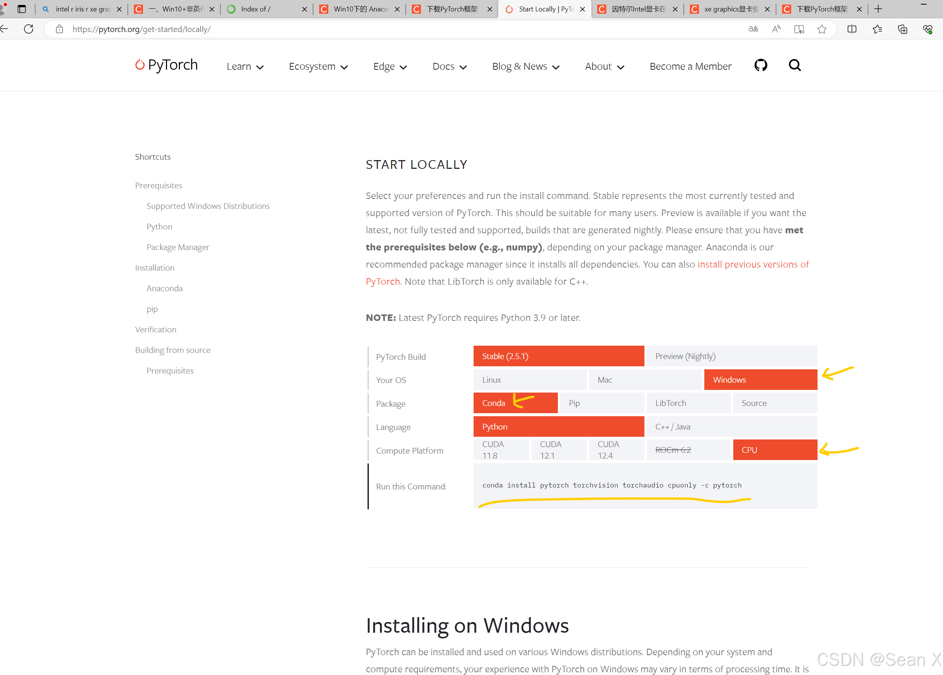
Task: Open install previous versions link
Action: tap(753, 265)
